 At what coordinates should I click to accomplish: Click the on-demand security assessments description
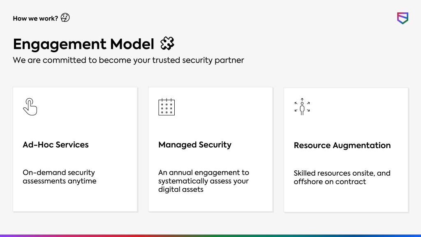pyautogui.click(x=59, y=177)
